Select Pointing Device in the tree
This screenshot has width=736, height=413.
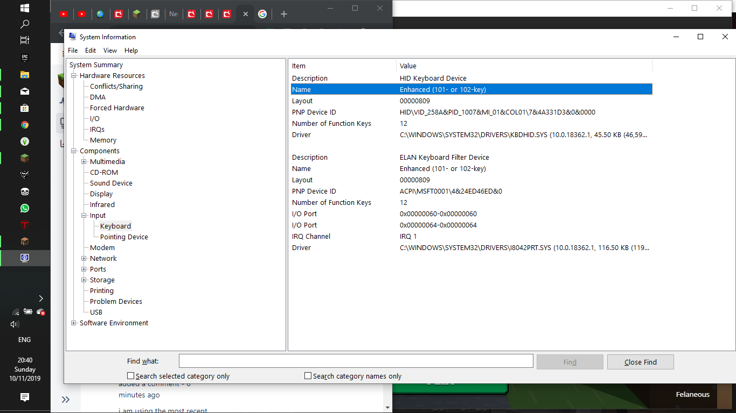pyautogui.click(x=124, y=237)
